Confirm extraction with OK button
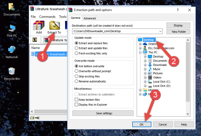Viewport: 201px width, 136px height. tap(142, 124)
